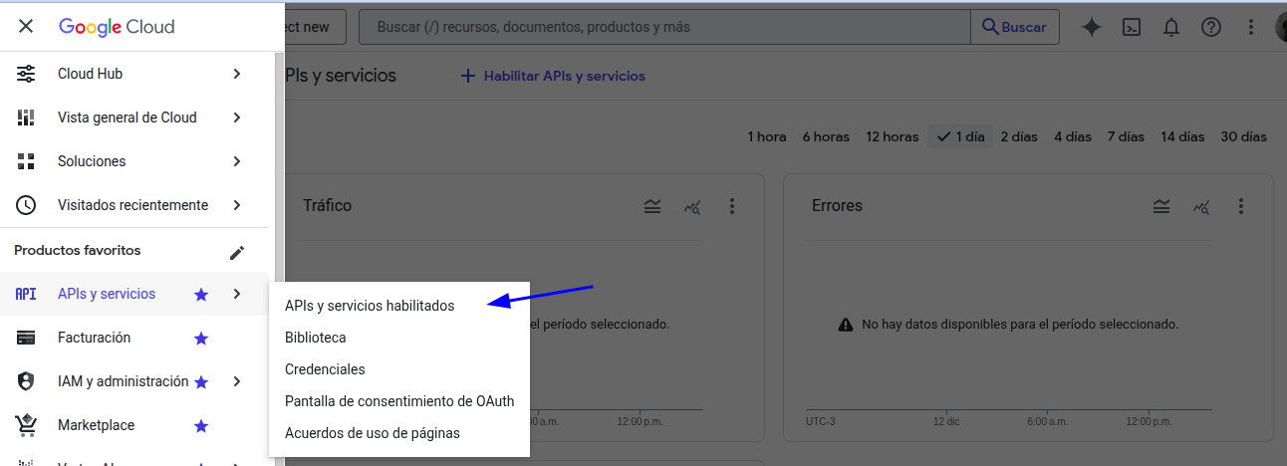Edit favorite products with pencil icon
The width and height of the screenshot is (1287, 466).
[236, 253]
